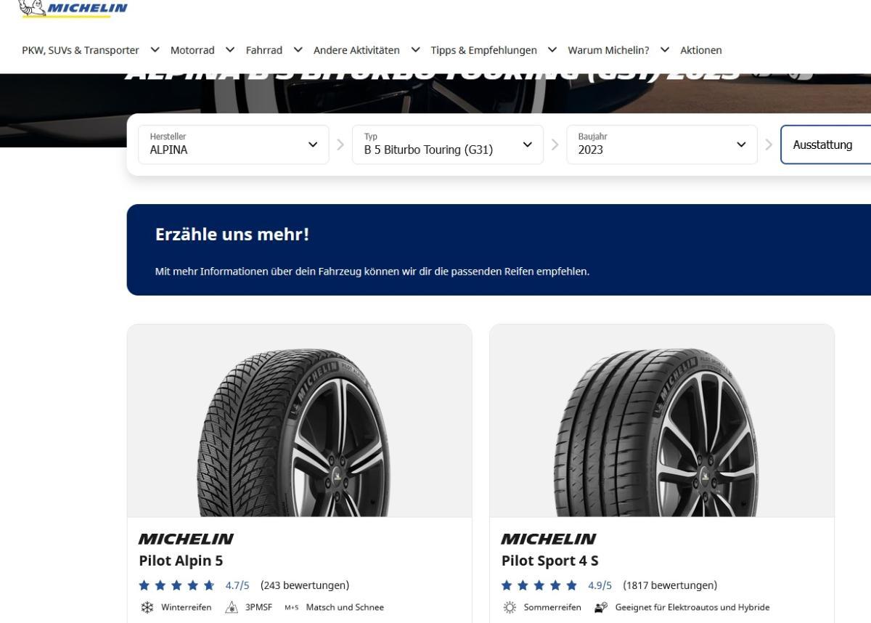
Task: Open the Pilot Sport 4 S product title
Action: [549, 561]
